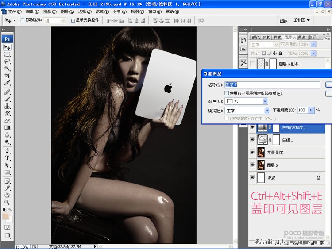Select the Eraser tool

tap(7, 121)
